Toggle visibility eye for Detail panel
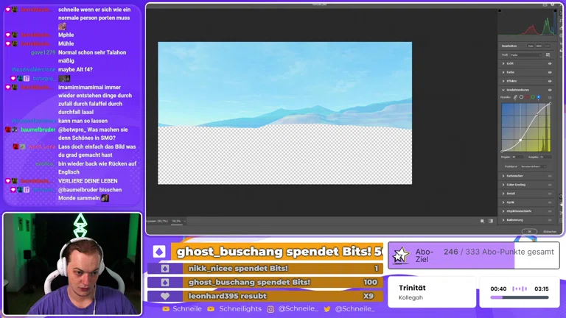The width and height of the screenshot is (566, 318). [x=550, y=194]
